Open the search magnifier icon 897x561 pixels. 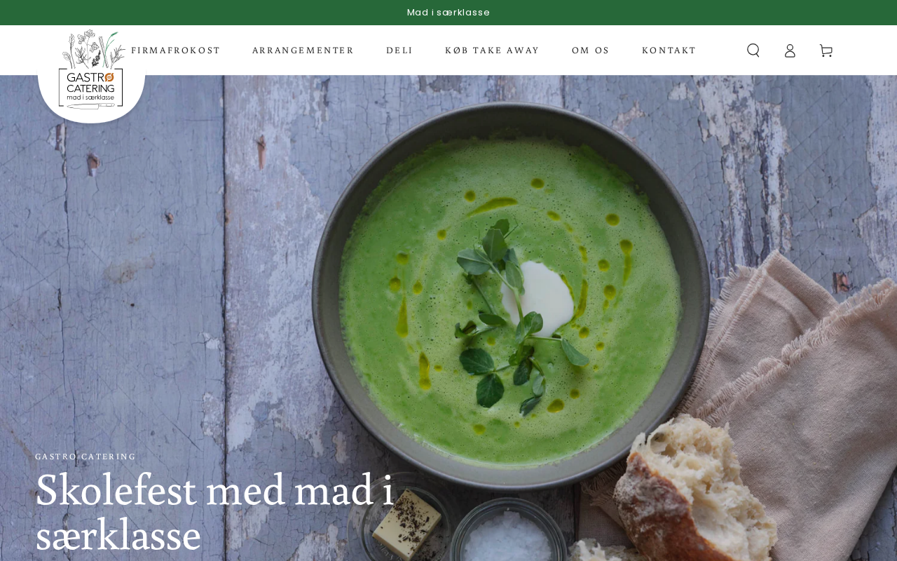(753, 50)
